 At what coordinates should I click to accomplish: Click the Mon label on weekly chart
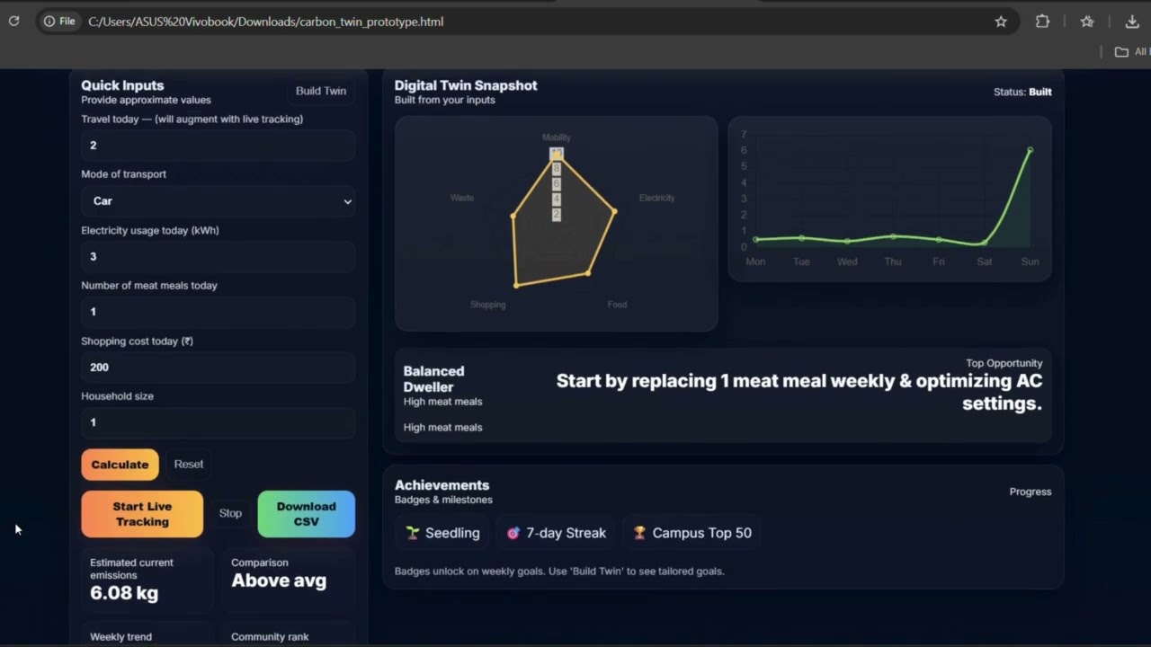coord(755,261)
